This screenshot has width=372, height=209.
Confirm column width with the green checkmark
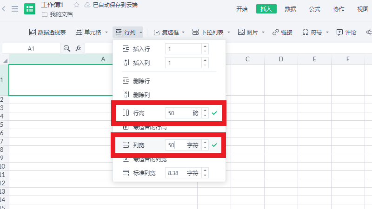click(x=214, y=145)
